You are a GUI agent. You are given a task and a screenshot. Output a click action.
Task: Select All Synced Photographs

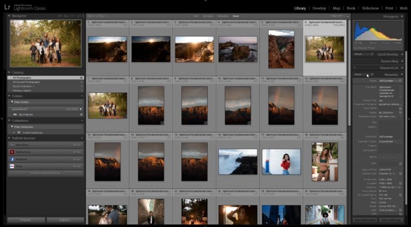46,82
